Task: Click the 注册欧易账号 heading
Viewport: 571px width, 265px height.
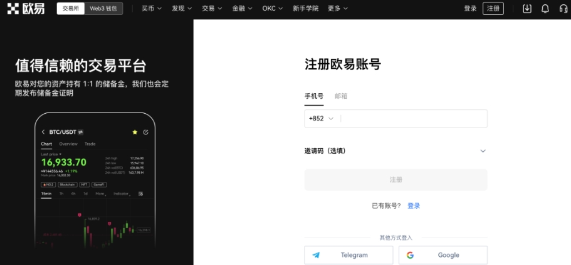Action: point(343,64)
